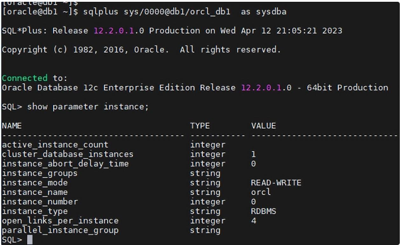Click the Copyright Oracle line
This screenshot has height=245, width=401.
point(141,50)
